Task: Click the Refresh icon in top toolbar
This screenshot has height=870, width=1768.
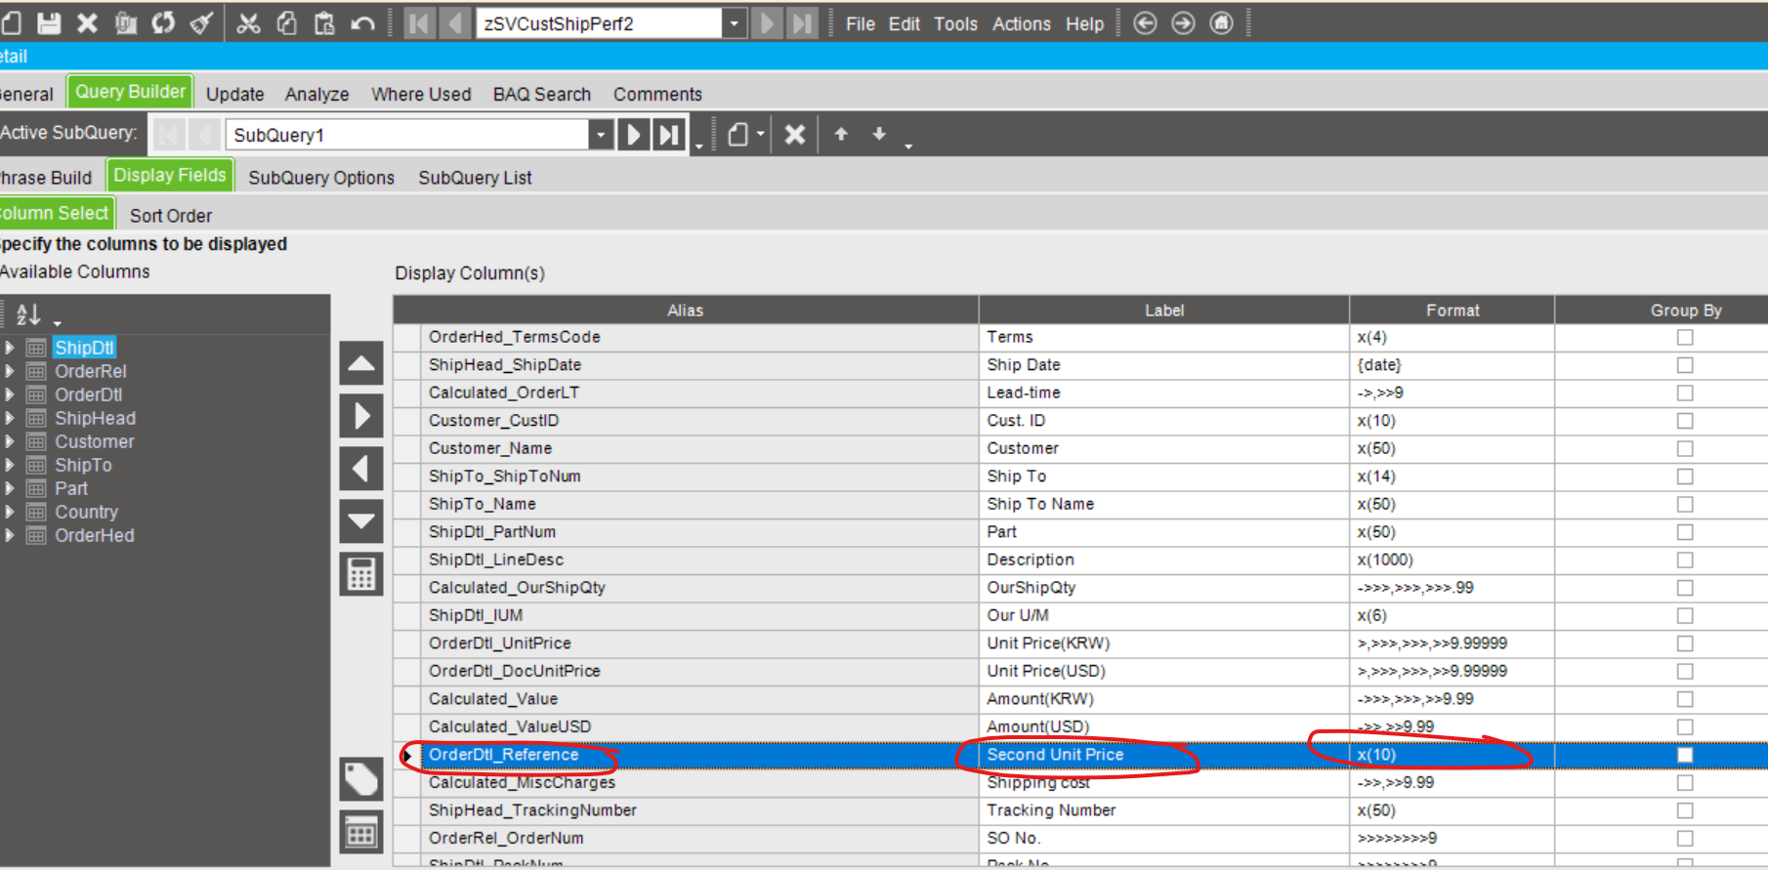Action: 163,22
